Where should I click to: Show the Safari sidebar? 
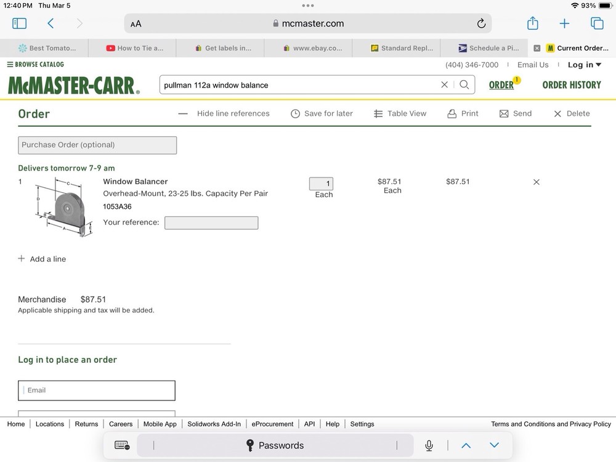pos(20,24)
